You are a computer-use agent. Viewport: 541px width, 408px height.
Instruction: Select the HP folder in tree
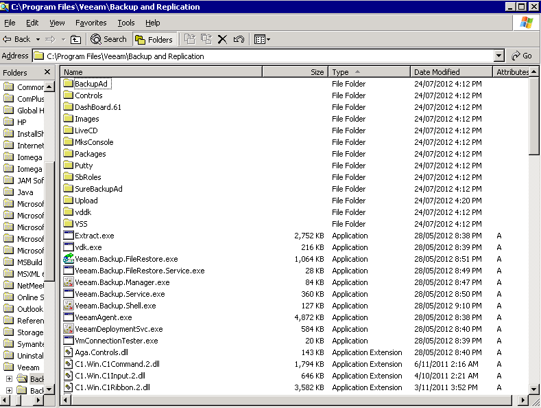click(x=22, y=122)
